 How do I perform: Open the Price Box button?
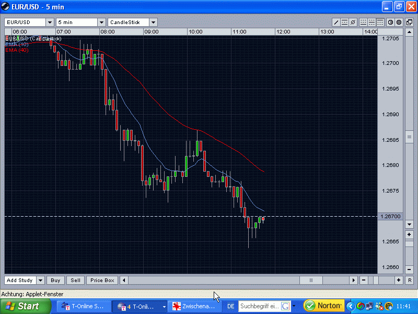pos(102,281)
